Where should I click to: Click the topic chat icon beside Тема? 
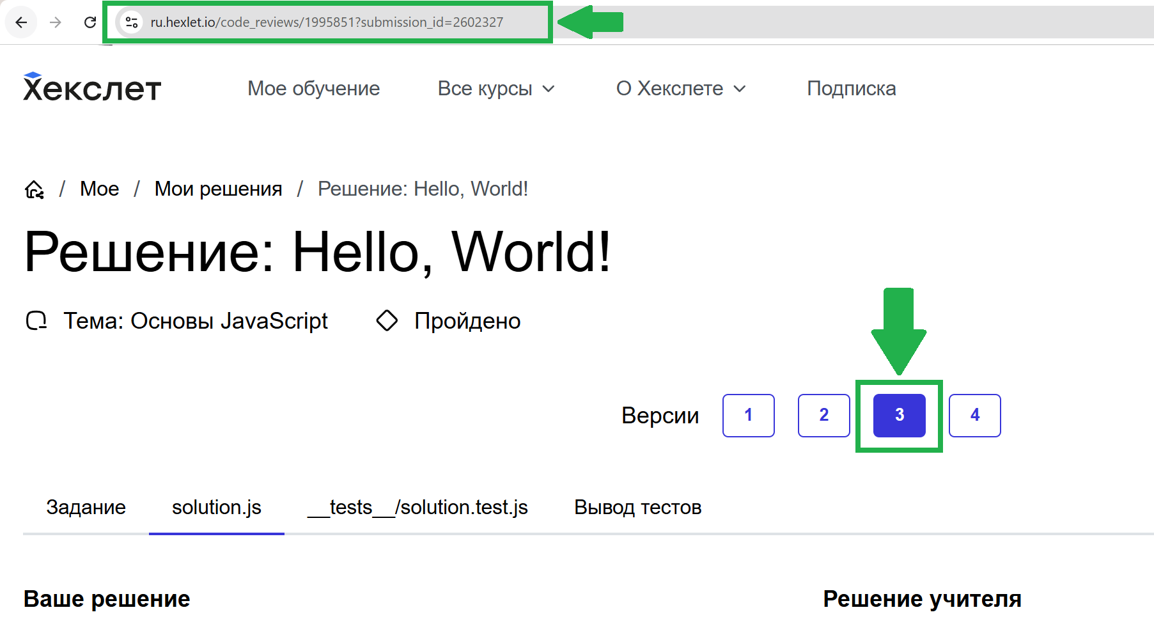click(36, 320)
